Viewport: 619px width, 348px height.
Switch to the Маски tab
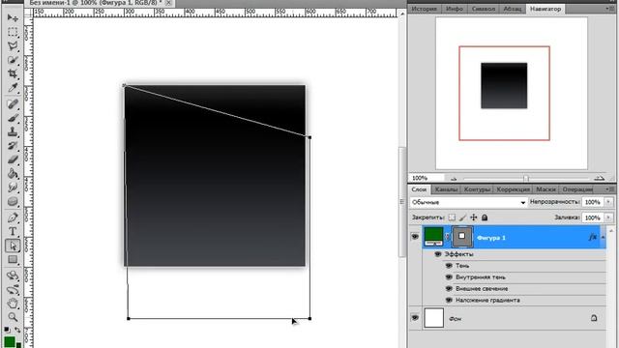click(x=545, y=189)
